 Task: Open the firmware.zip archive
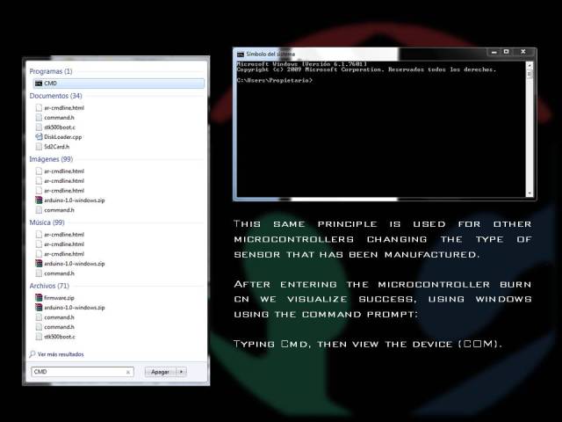coord(54,298)
